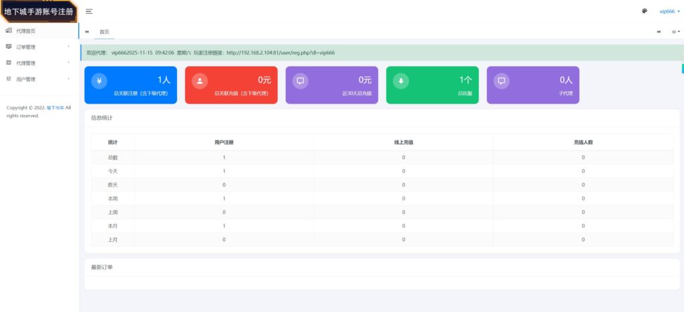Open the vip666 account dropdown

pos(669,11)
